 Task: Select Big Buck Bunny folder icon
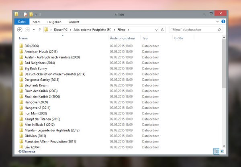(x=21, y=68)
